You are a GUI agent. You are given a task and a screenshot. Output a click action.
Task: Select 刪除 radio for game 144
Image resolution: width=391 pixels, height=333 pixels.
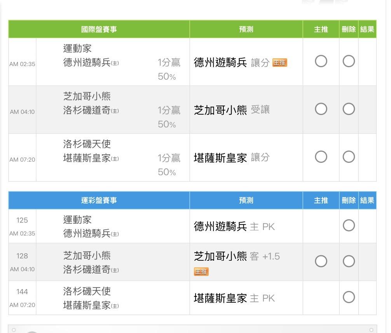(x=349, y=297)
